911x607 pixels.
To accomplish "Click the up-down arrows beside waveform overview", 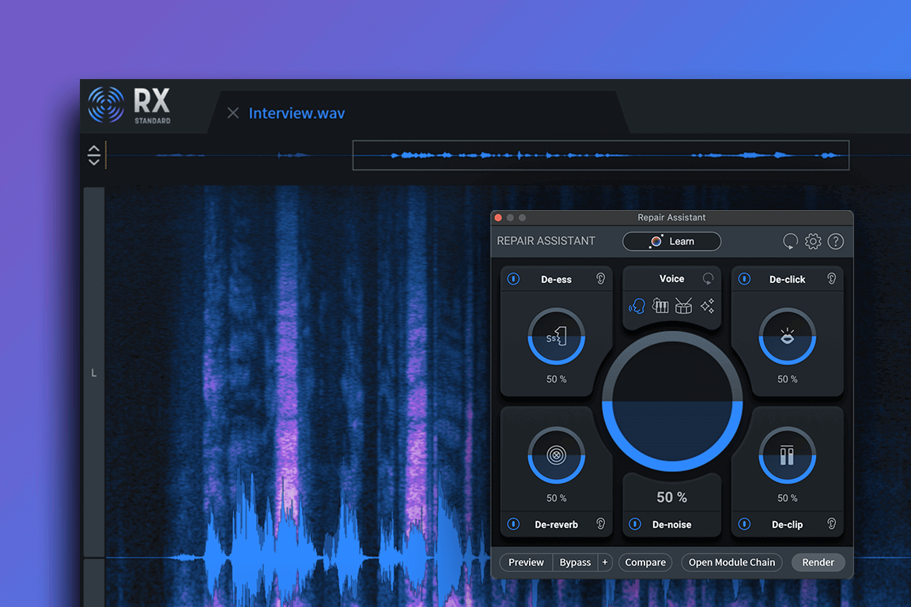I will point(93,155).
